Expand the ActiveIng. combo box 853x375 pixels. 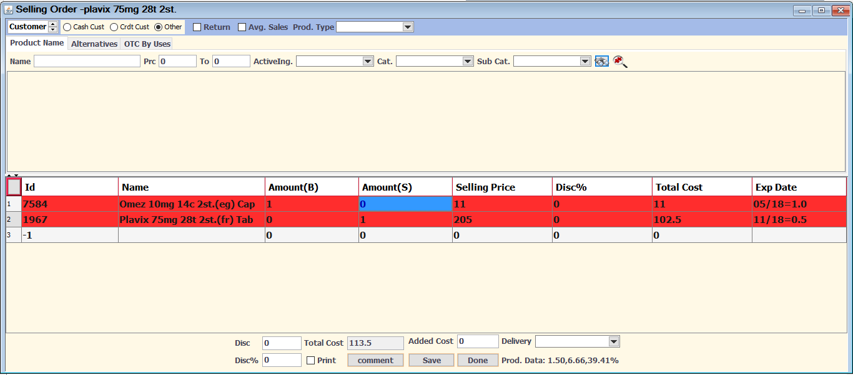tap(368, 61)
